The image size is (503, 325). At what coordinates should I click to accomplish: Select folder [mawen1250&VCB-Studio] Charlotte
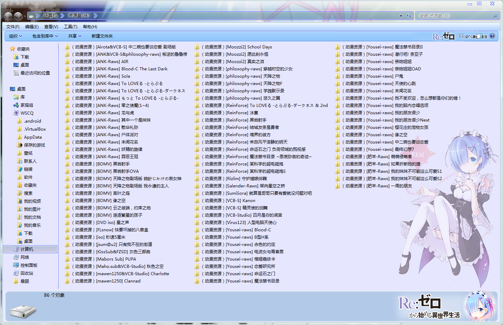[117, 274]
